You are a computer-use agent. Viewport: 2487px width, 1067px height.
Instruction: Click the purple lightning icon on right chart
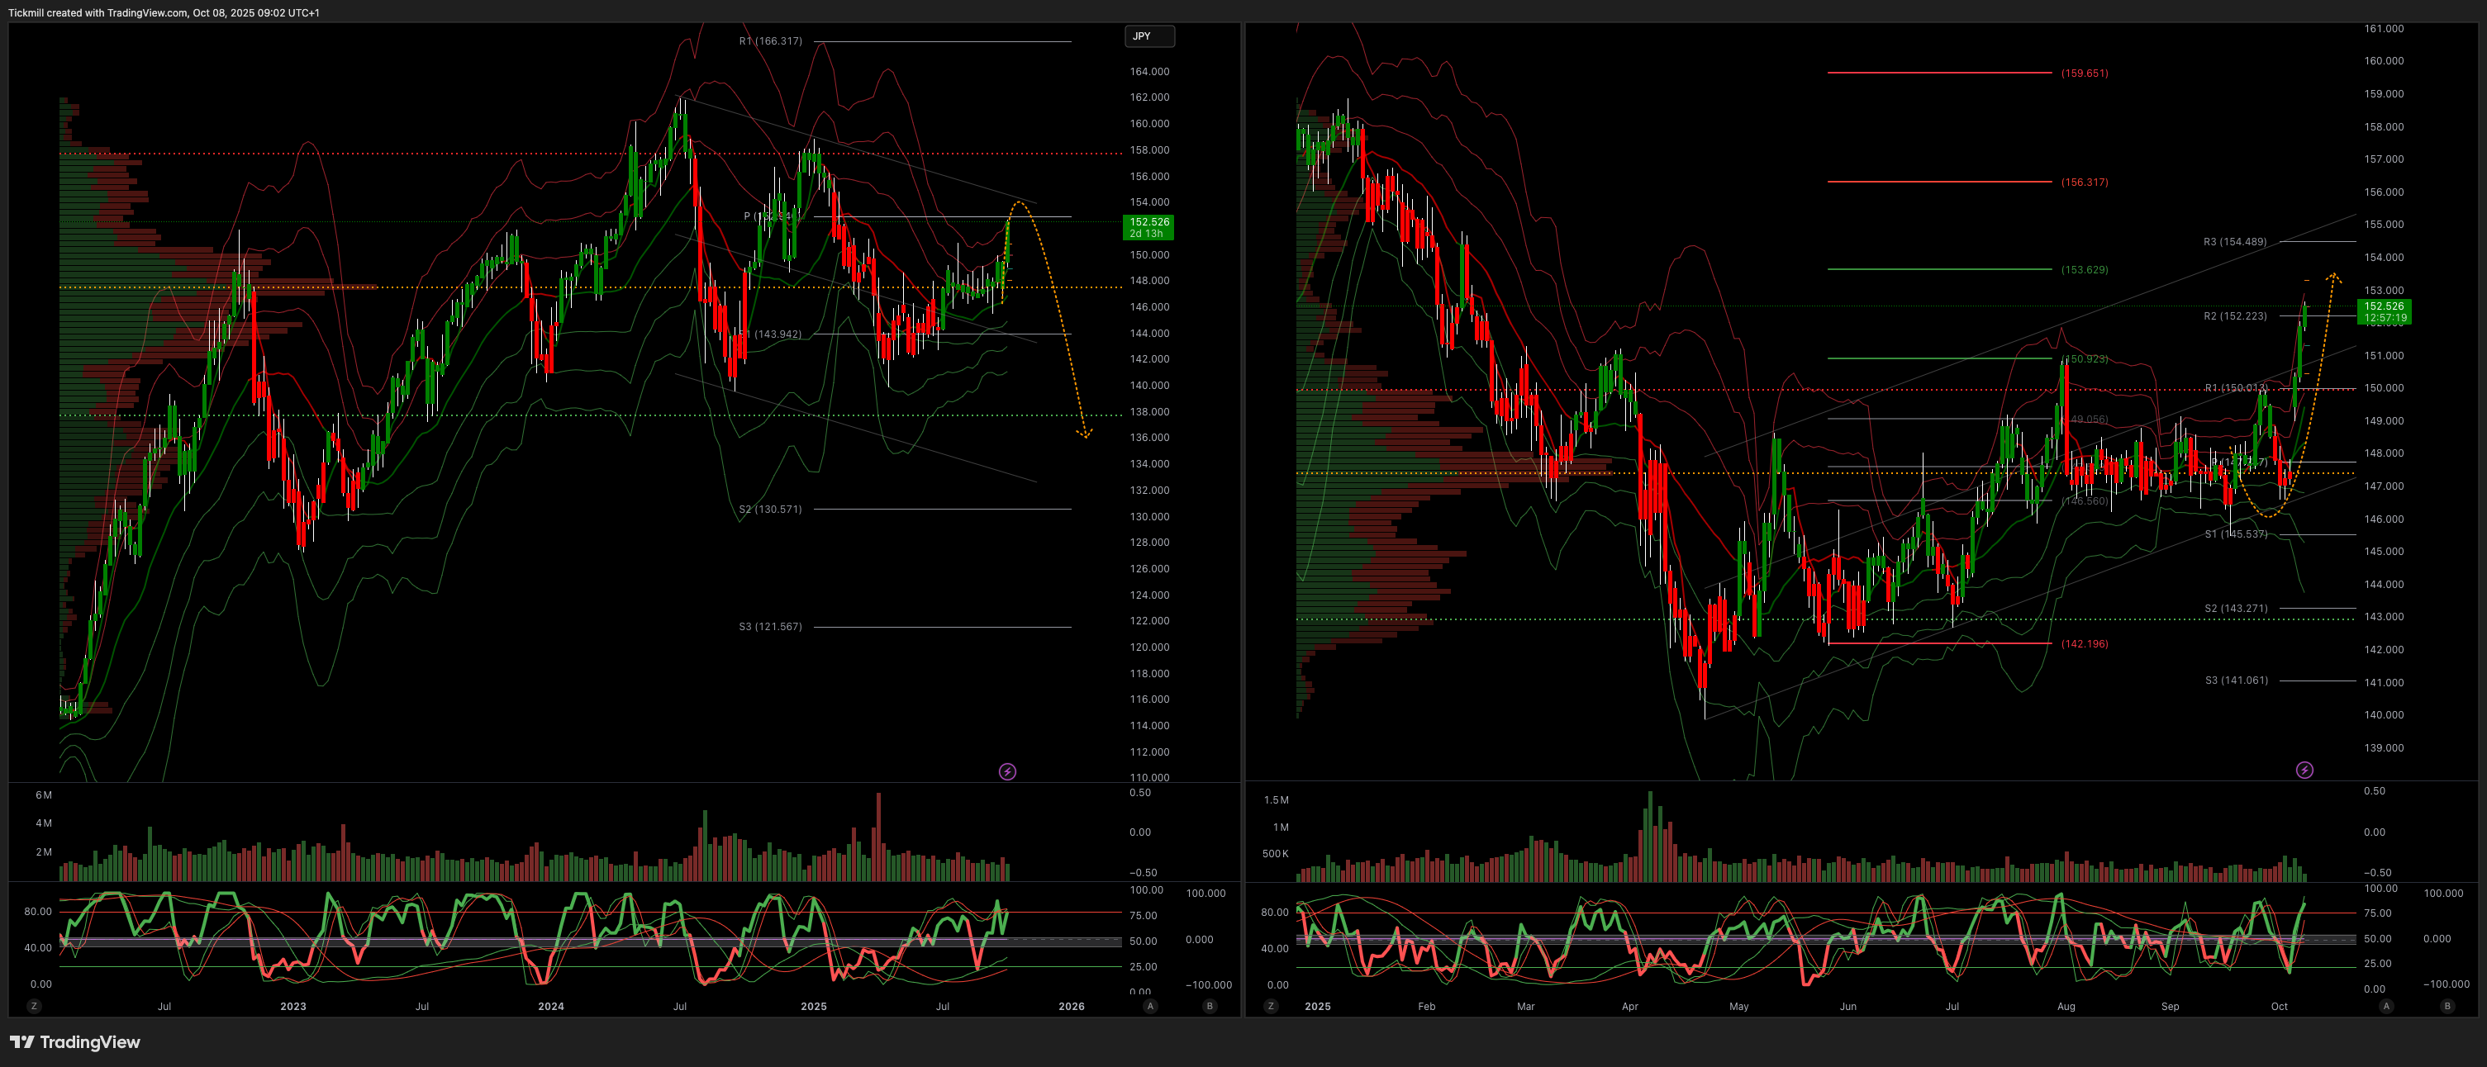2304,770
